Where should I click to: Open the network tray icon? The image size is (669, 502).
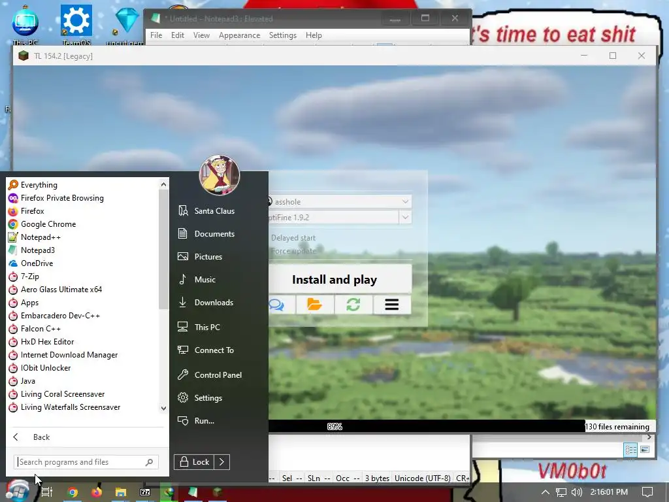point(561,492)
